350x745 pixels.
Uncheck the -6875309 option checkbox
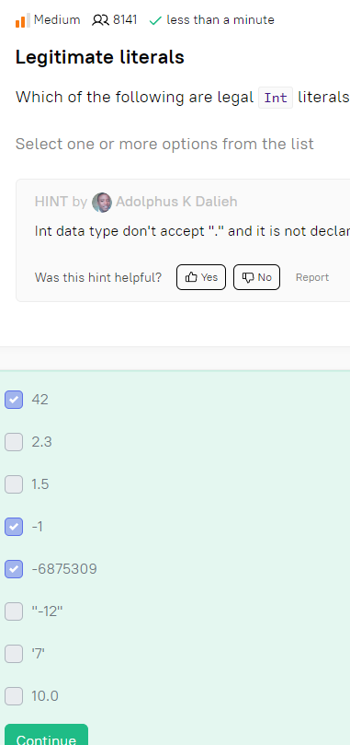(14, 569)
